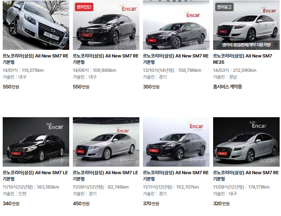Viewport: 281px width, 216px height.
Task: Click the 550만원 price of 14/01식 car
Action: 11,87
